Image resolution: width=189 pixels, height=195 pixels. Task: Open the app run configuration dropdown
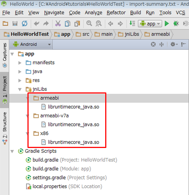[x=150, y=24]
